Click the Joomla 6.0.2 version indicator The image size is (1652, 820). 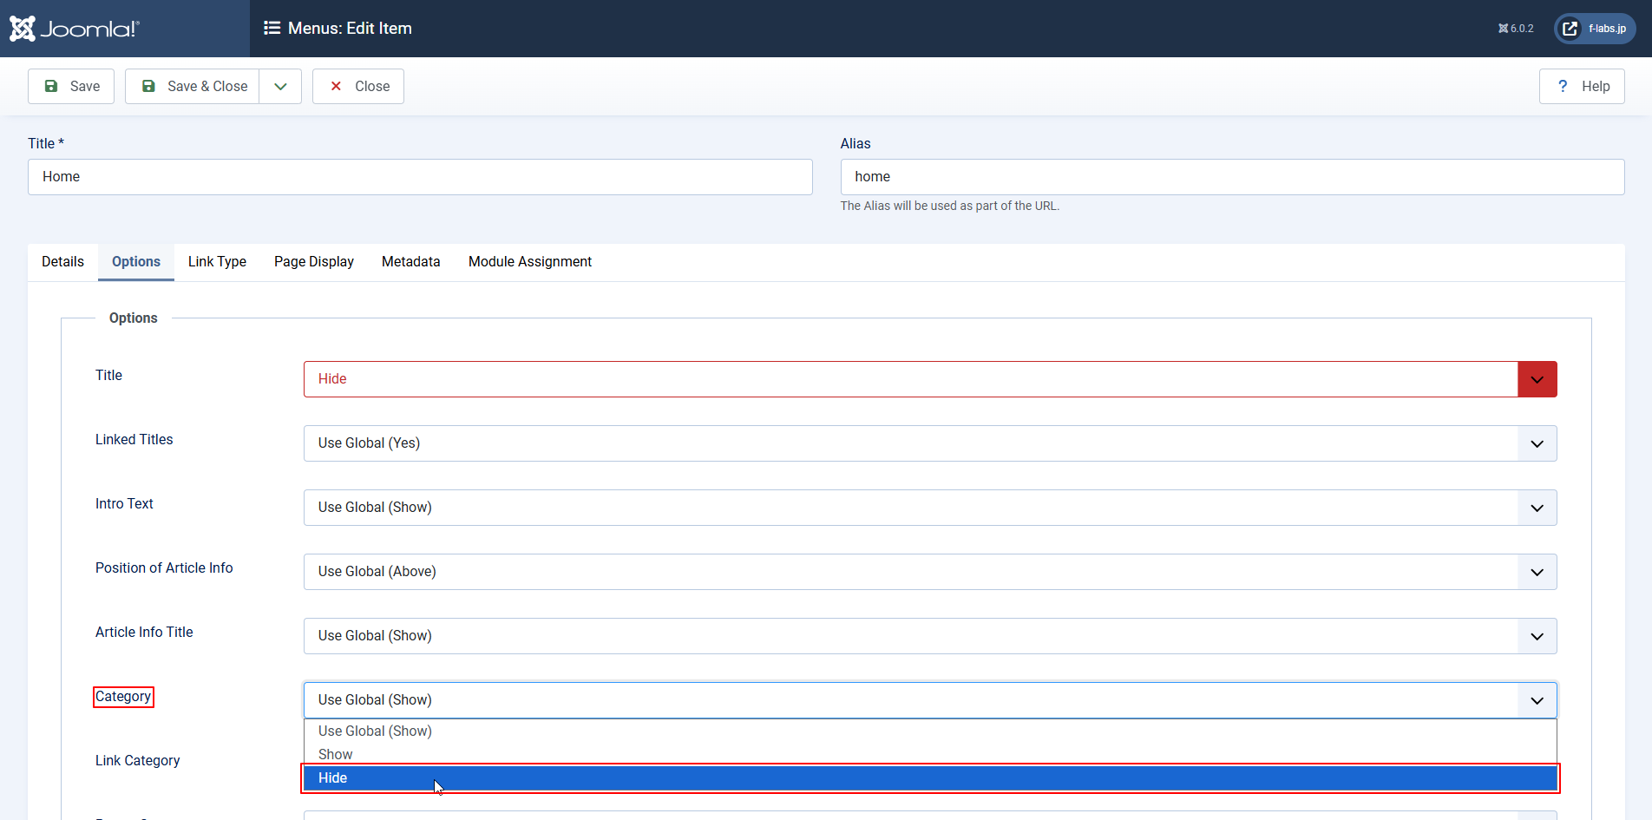1516,29
